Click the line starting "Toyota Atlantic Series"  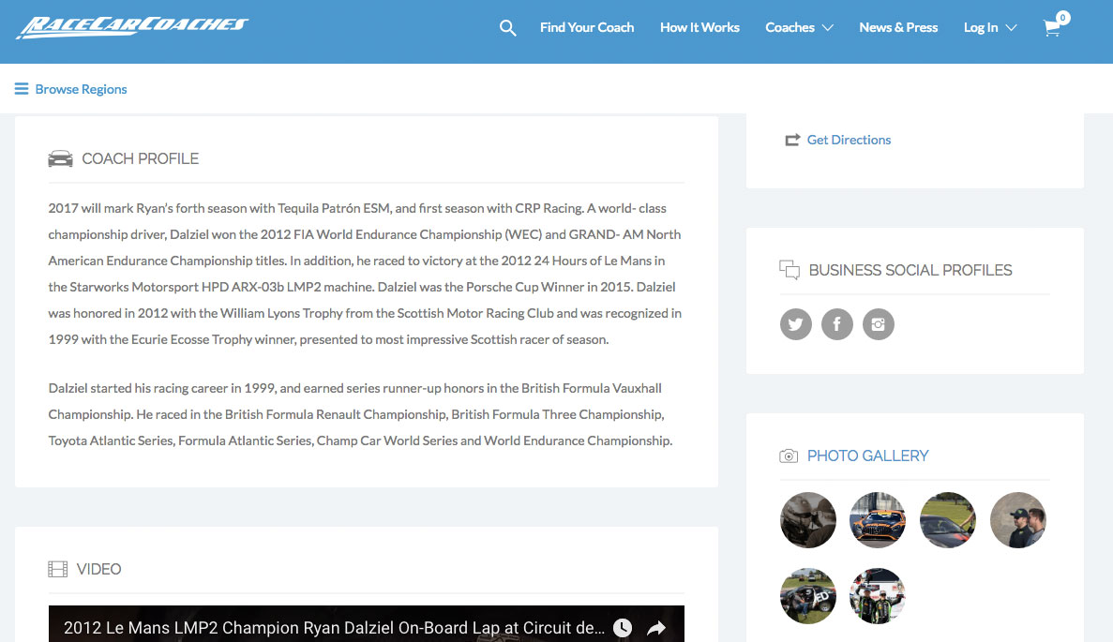(361, 441)
